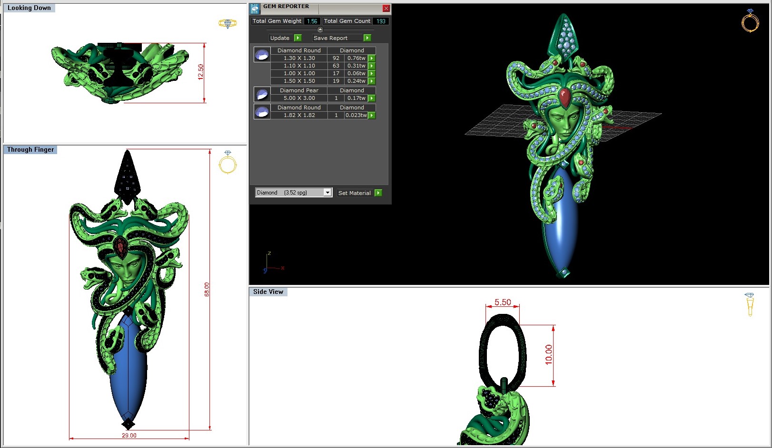Click green arrow for 0.023tw row
Screen dimensions: 772x448
(x=372, y=115)
